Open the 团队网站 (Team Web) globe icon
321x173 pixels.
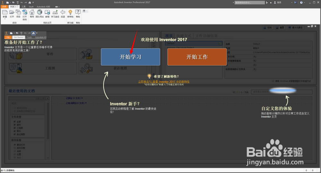39,12
